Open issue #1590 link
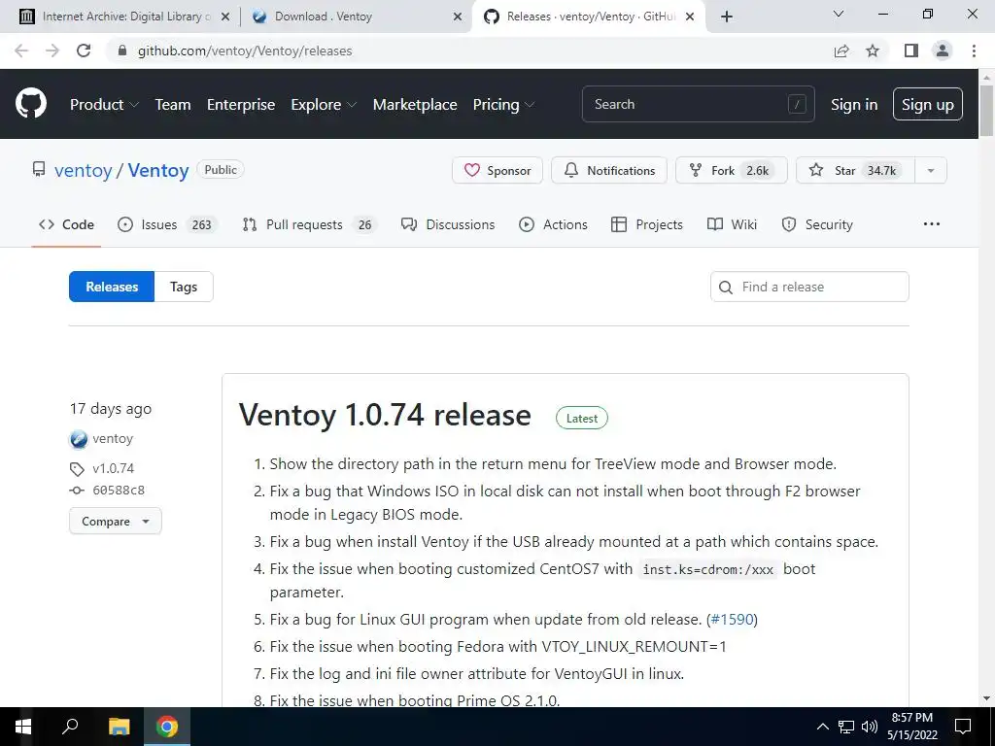The height and width of the screenshot is (746, 995). (733, 619)
